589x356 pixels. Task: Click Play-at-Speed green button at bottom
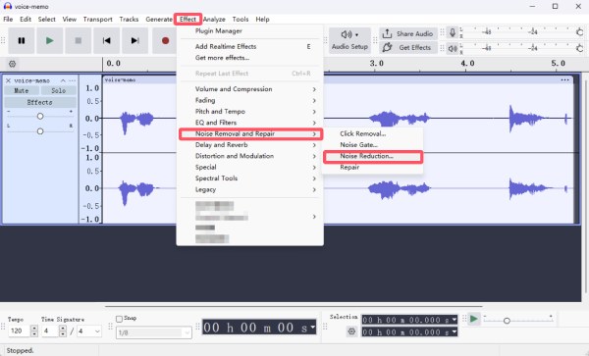click(x=474, y=320)
